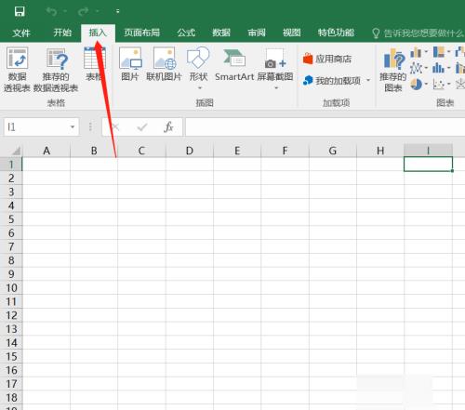Viewport: 465px width, 410px height.
Task: Open the File (文件) menu
Action: 21,33
